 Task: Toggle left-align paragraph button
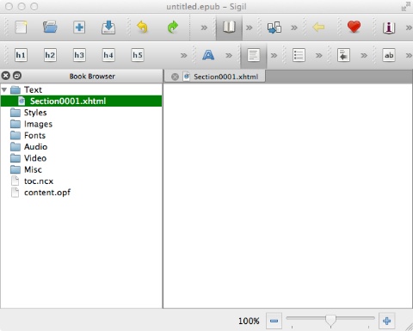pos(254,55)
